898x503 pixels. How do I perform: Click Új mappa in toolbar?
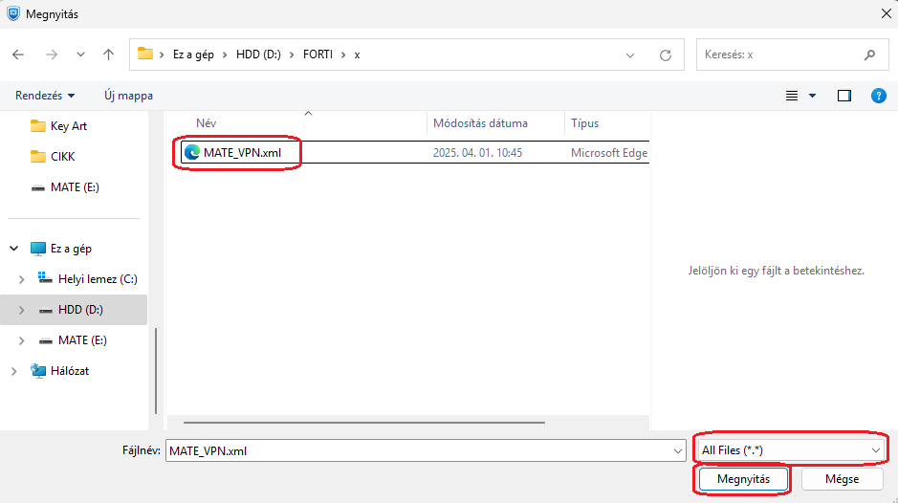(x=128, y=96)
